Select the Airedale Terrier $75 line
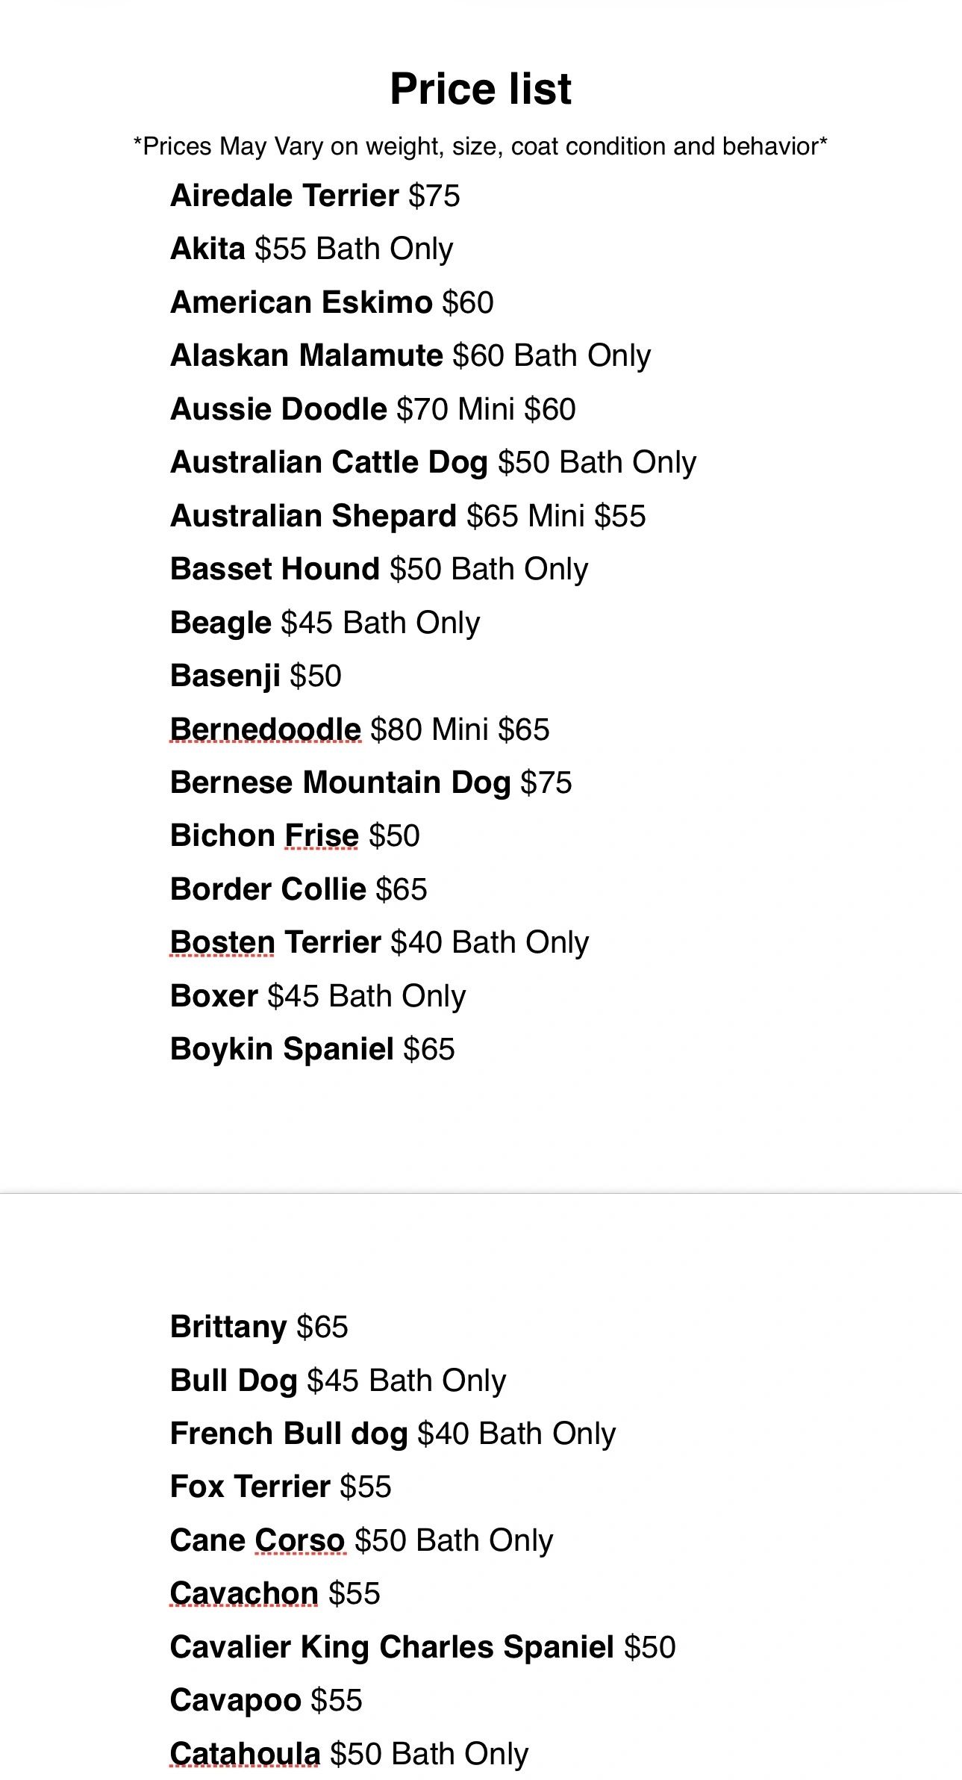Screen dimensions: 962x1780 coord(315,196)
